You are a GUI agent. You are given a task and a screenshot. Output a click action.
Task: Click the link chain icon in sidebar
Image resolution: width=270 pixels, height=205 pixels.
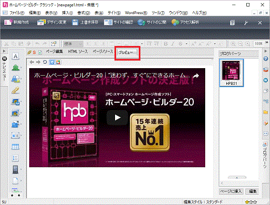(16, 90)
